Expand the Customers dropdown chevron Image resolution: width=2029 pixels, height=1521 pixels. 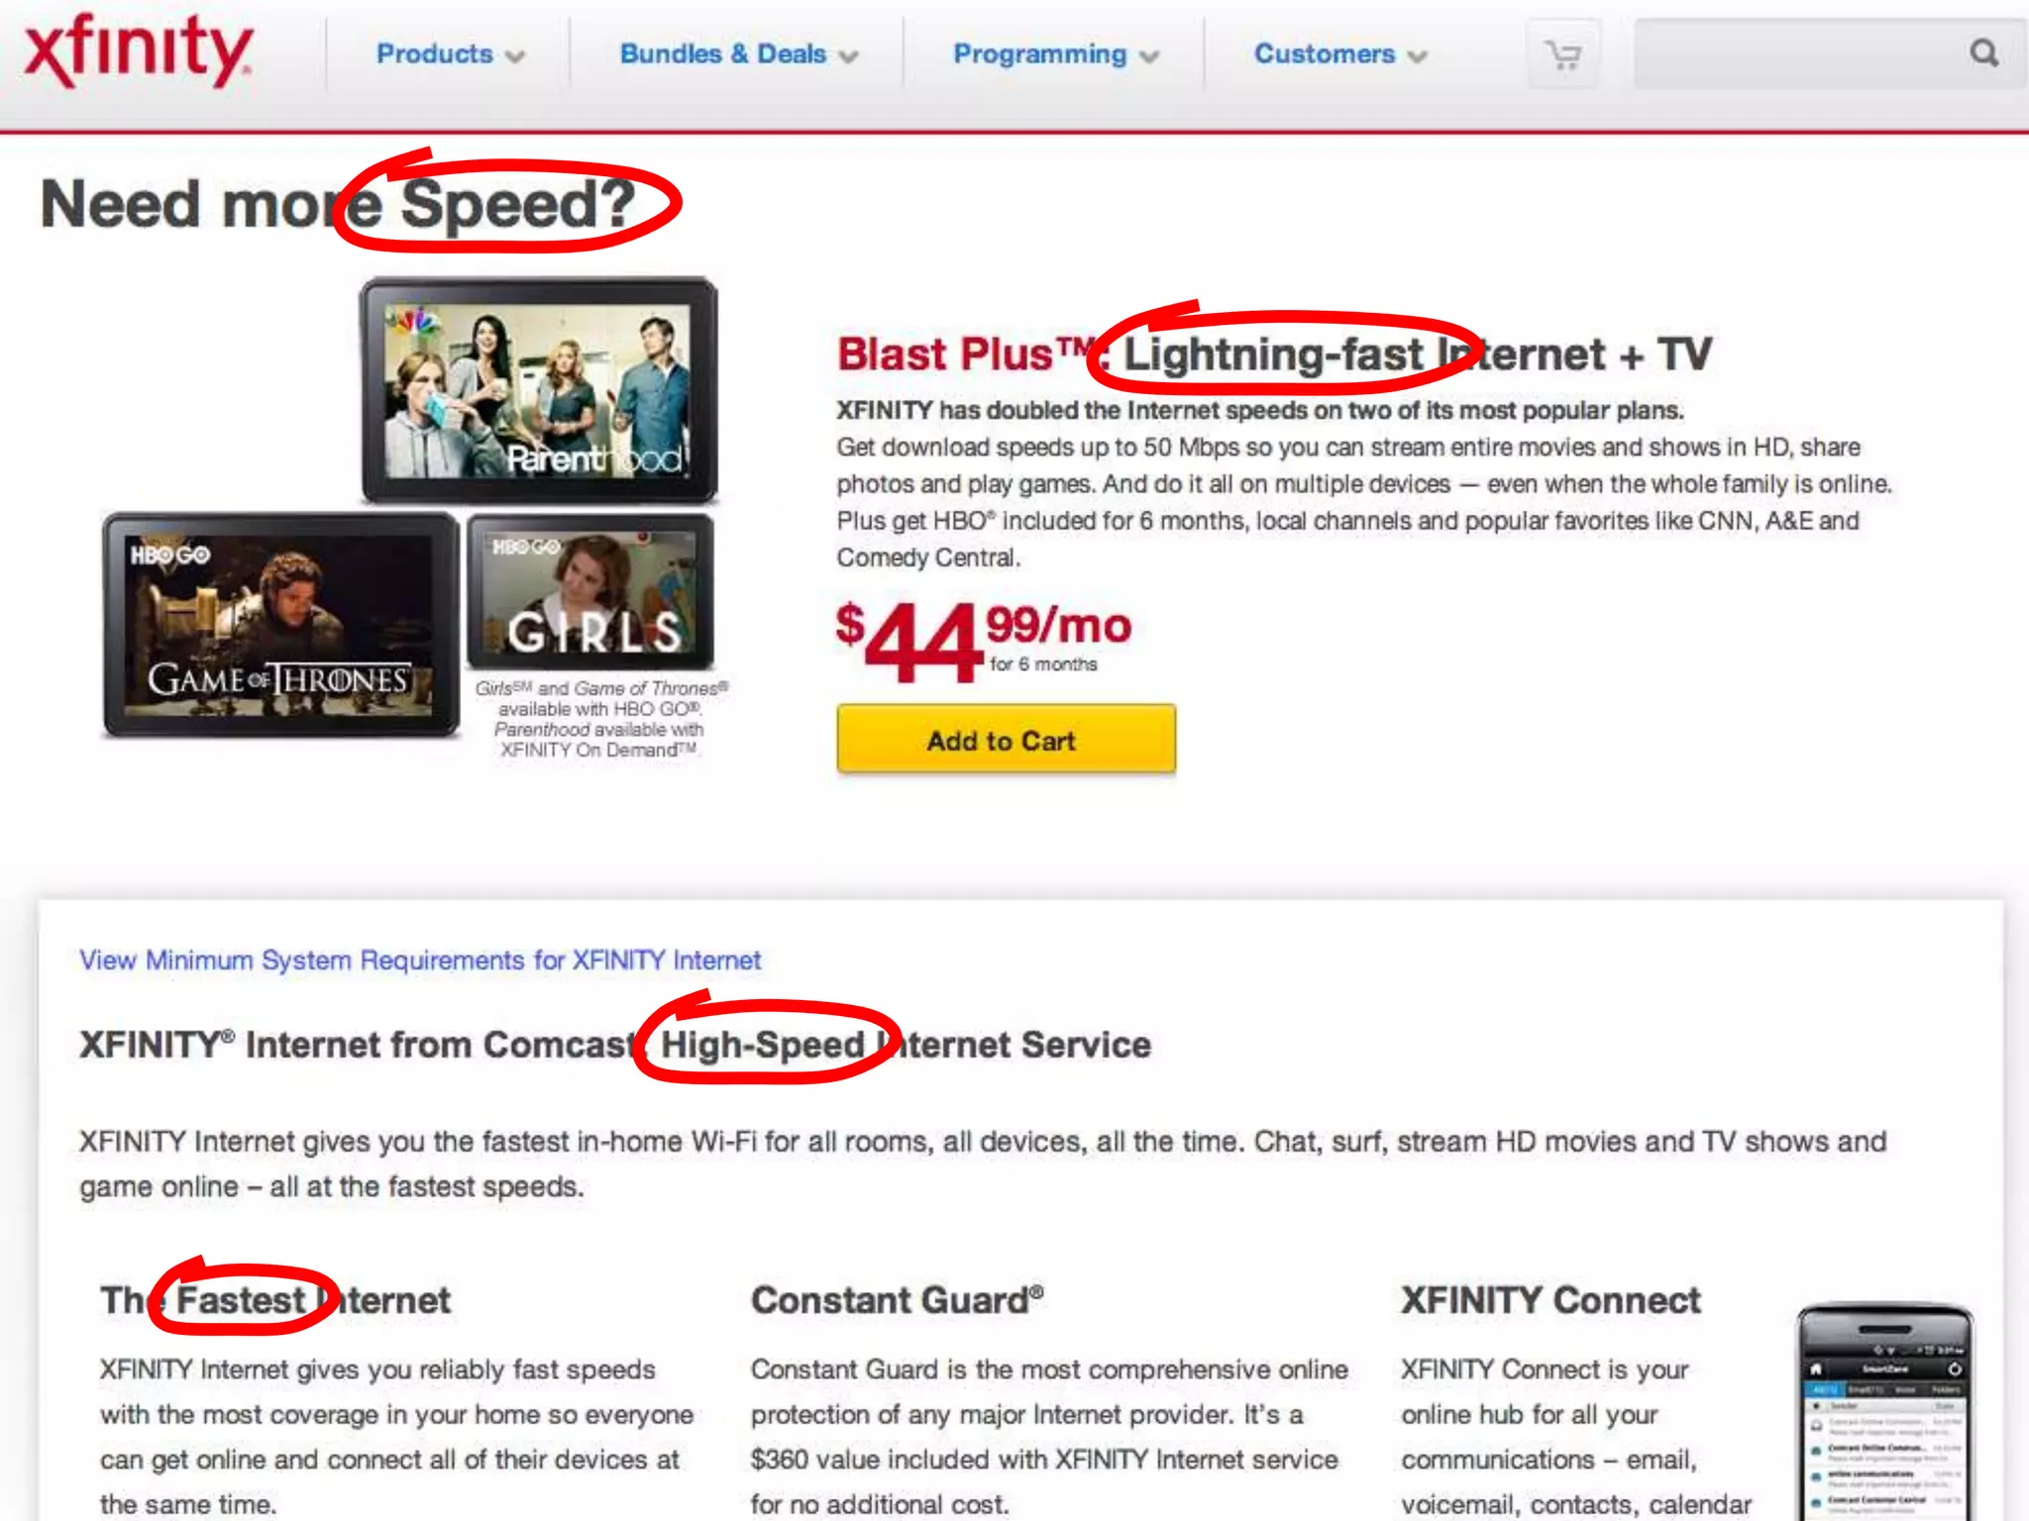1418,57
